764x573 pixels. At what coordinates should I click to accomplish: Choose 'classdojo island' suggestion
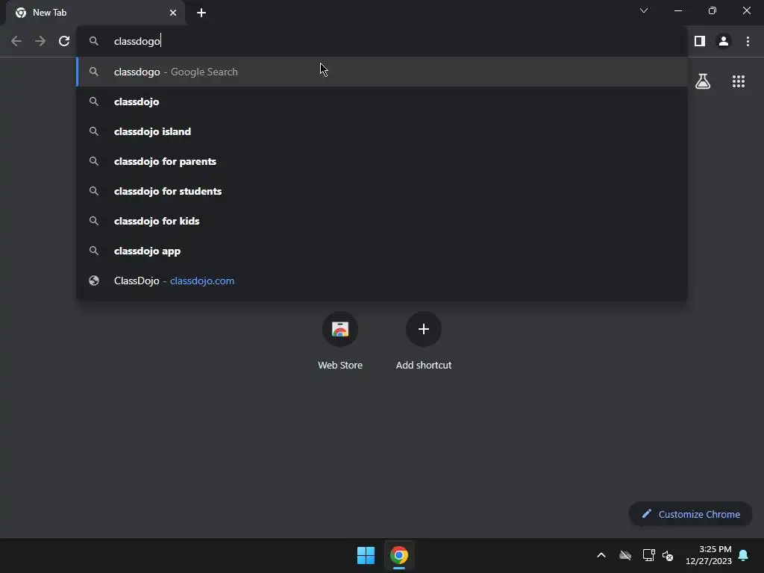[x=382, y=131]
